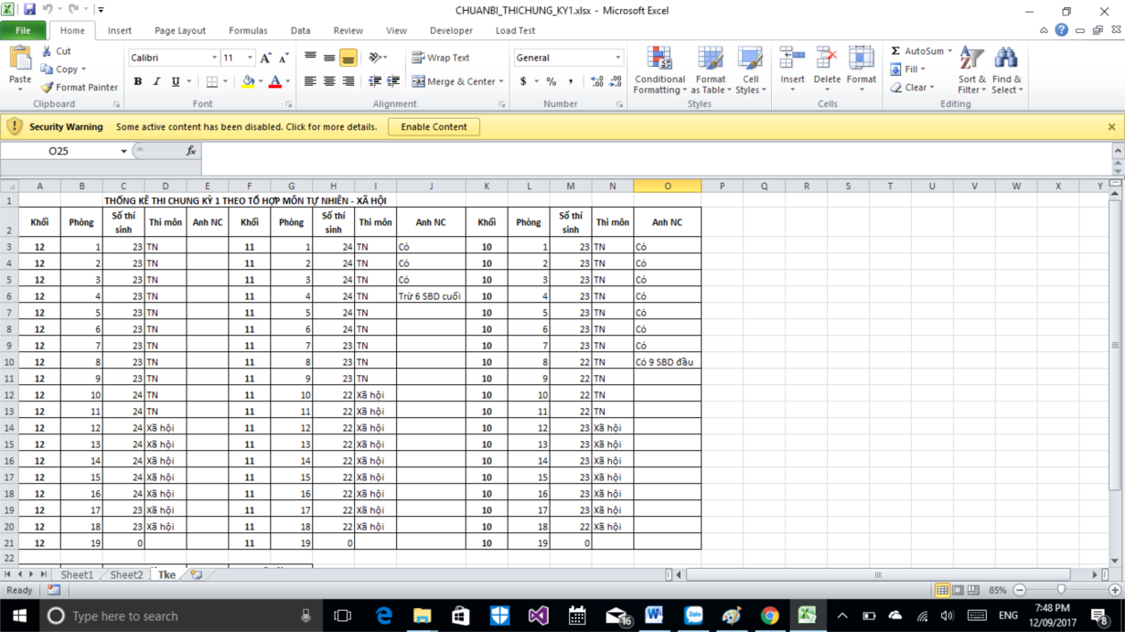The height and width of the screenshot is (632, 1125).
Task: Open the font name Calibri dropdown
Action: pyautogui.click(x=214, y=58)
